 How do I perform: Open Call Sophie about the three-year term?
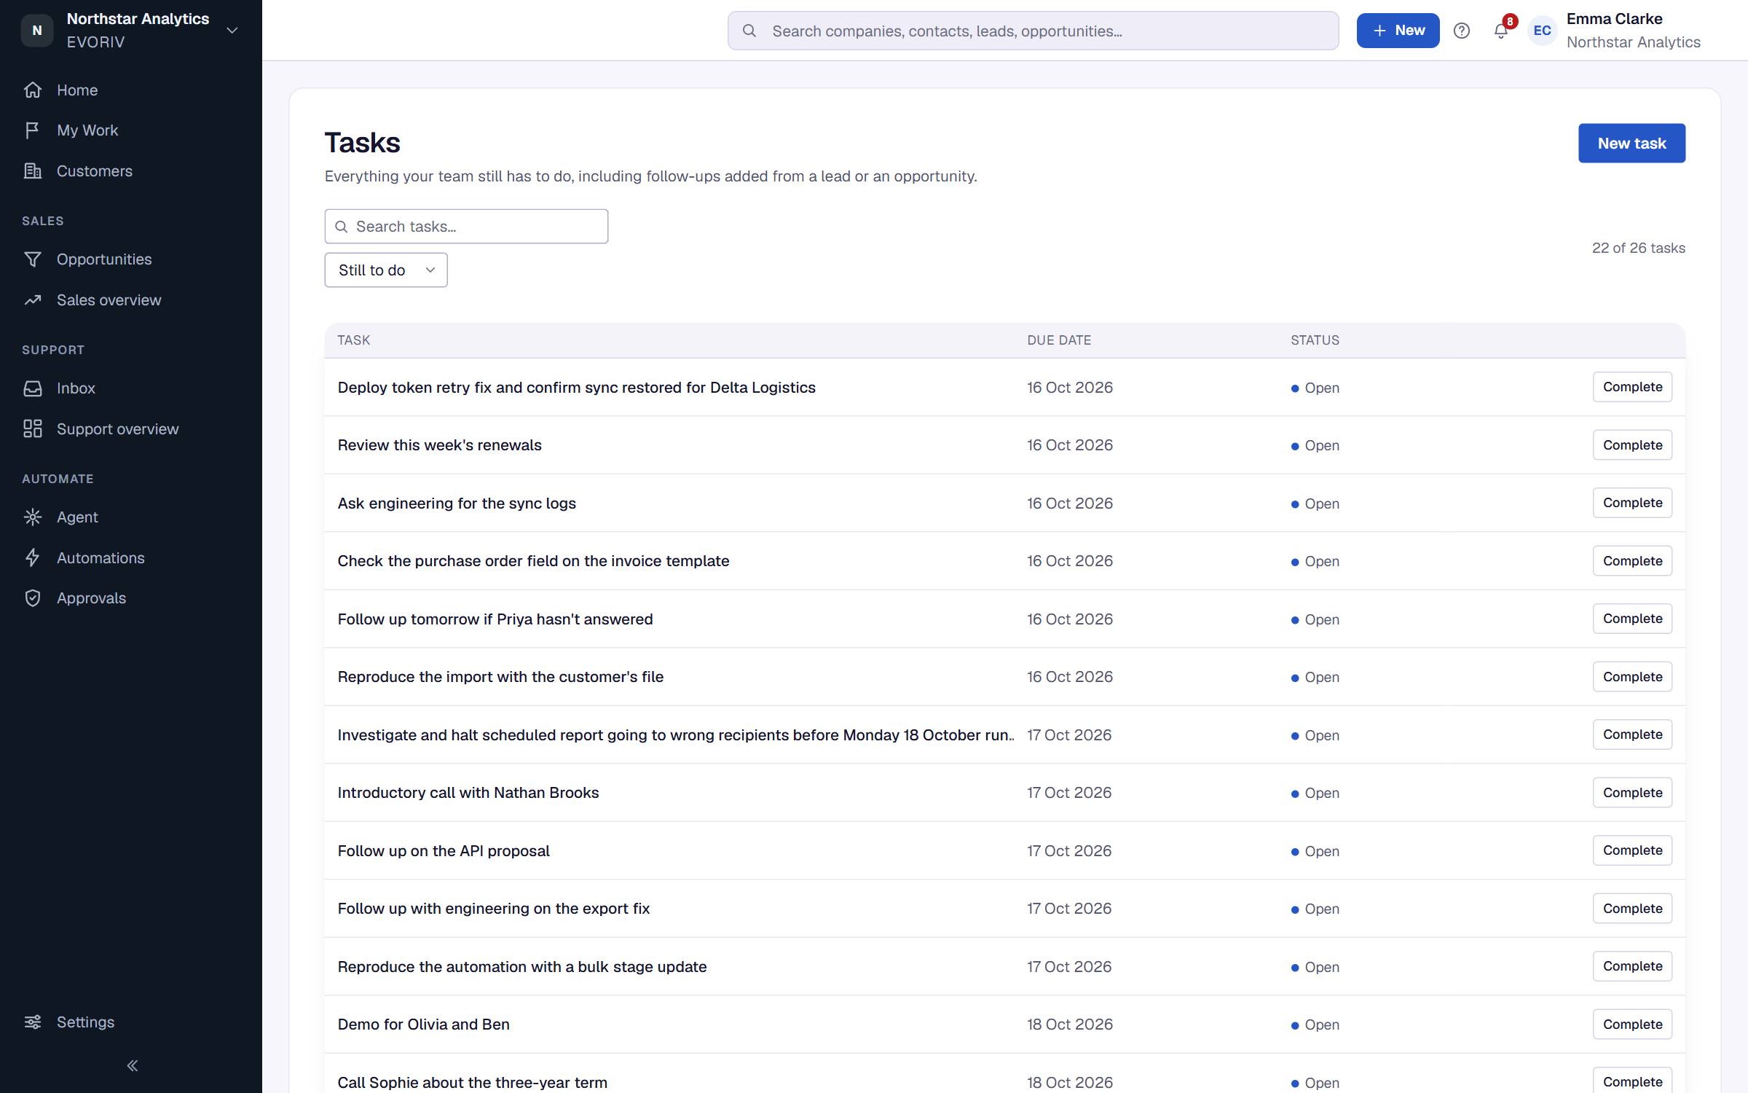473,1083
